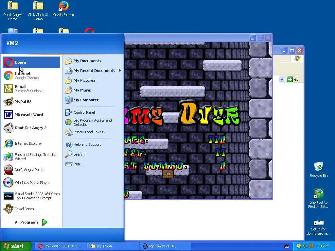
Task: Switch to Icy Tower 1.3.1 DO... Opera taskbar button
Action: [60, 246]
